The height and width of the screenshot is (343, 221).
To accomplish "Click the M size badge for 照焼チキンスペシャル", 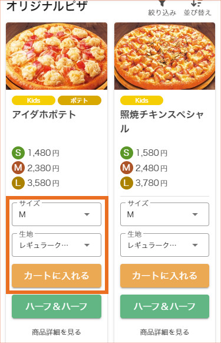I will [x=127, y=168].
